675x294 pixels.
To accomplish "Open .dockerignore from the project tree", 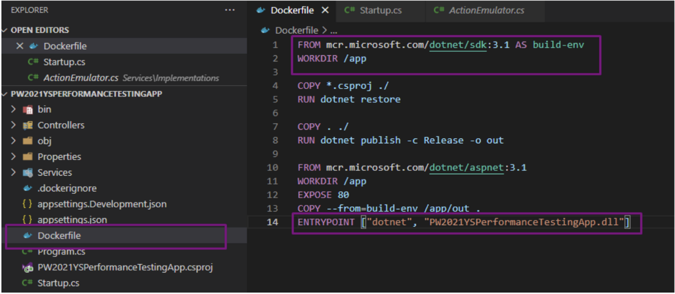I will (67, 188).
